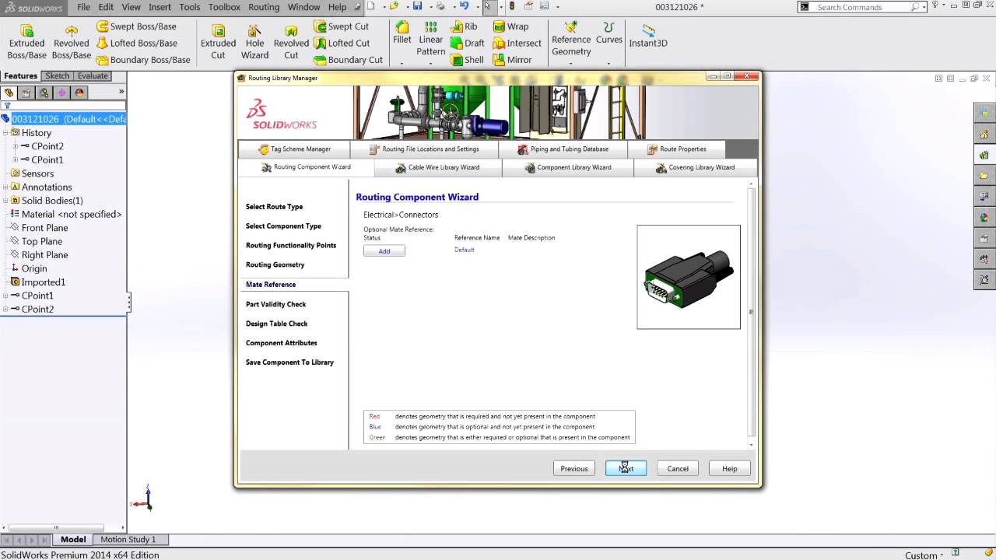Click the Rebuild traffic light icon
Screen dimensions: 996x560
511,6
